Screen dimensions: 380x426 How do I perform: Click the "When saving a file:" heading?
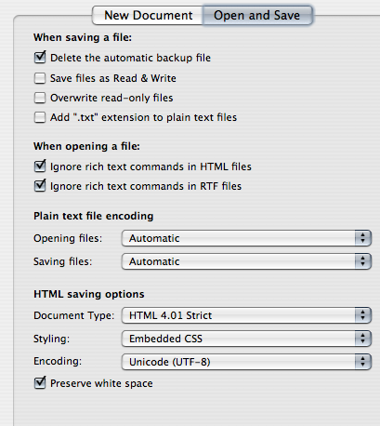click(83, 37)
